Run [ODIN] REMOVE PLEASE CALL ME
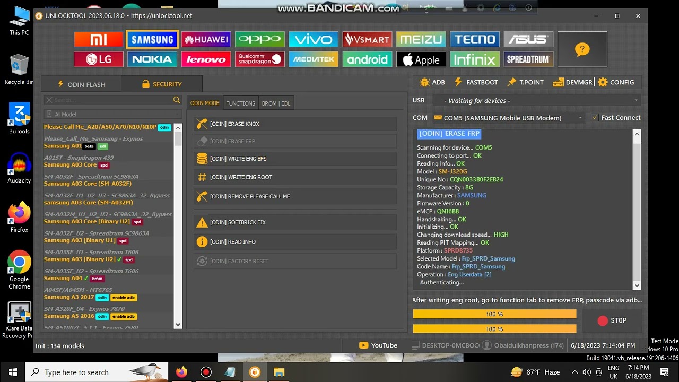 point(295,196)
